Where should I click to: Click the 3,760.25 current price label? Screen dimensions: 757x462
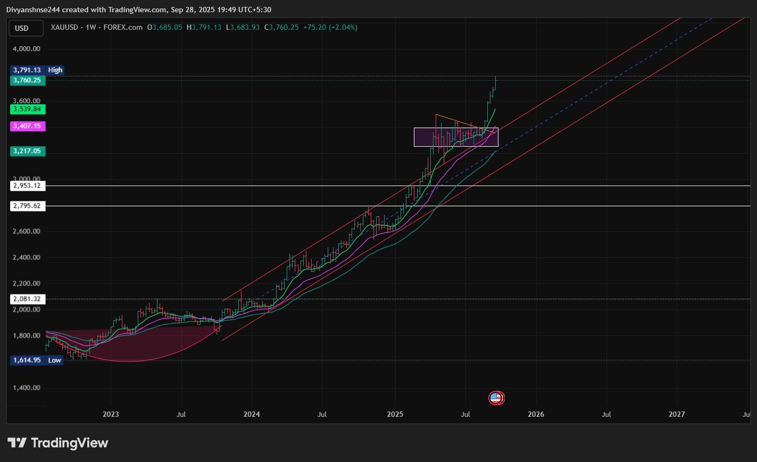click(28, 80)
